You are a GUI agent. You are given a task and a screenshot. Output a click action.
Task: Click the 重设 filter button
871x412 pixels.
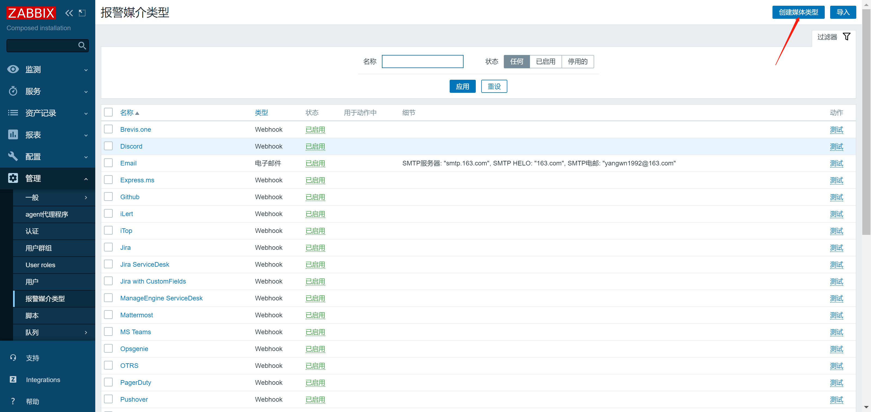[x=494, y=86]
